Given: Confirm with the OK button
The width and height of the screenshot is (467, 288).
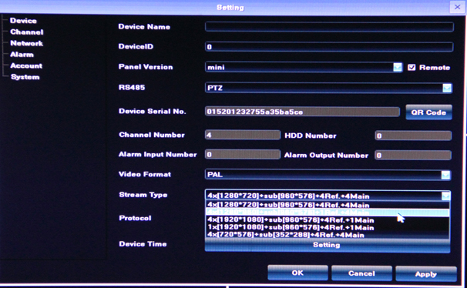Looking at the screenshot, I should [x=297, y=273].
